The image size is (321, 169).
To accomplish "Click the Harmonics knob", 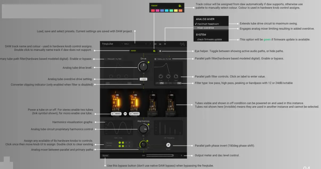I will click(143, 129).
